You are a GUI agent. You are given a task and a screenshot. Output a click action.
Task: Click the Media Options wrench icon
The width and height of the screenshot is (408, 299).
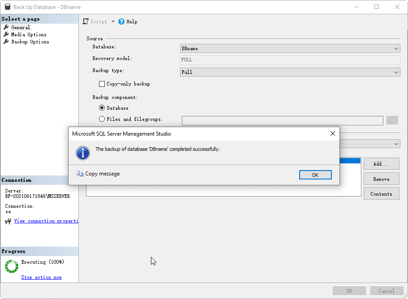pyautogui.click(x=6, y=34)
